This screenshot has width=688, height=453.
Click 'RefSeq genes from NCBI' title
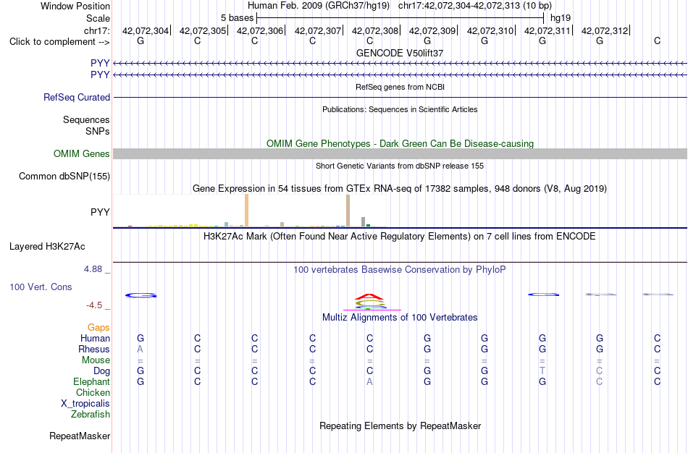(x=400, y=87)
